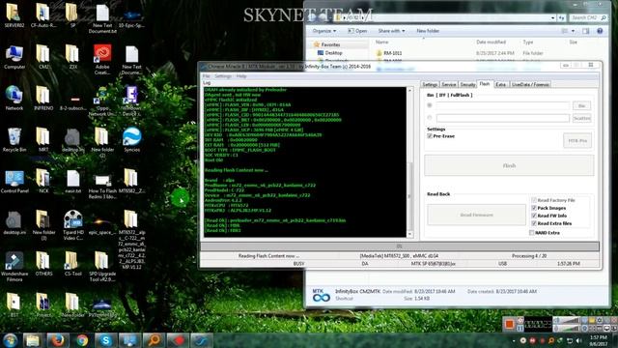Switch to the Extra tab
This screenshot has height=348, width=618.
500,84
